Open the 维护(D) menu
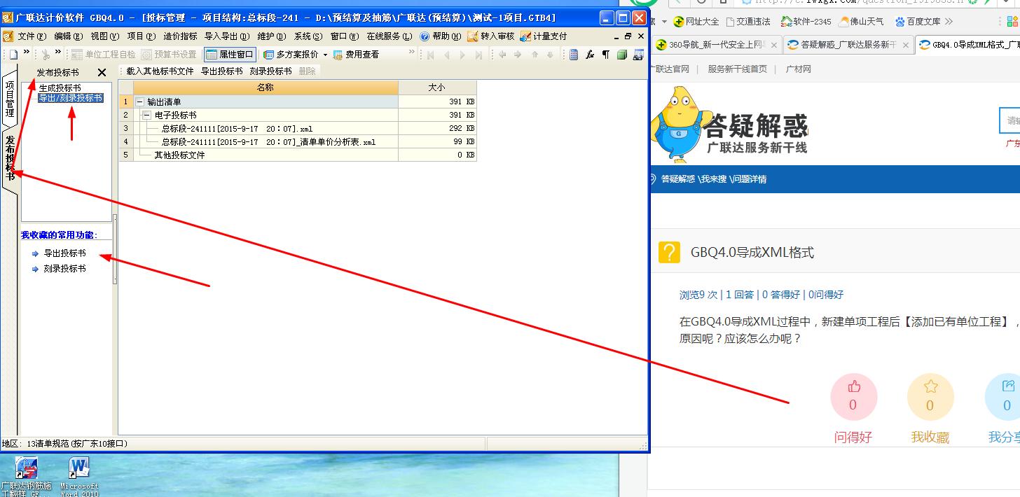The width and height of the screenshot is (1020, 497). click(x=272, y=36)
